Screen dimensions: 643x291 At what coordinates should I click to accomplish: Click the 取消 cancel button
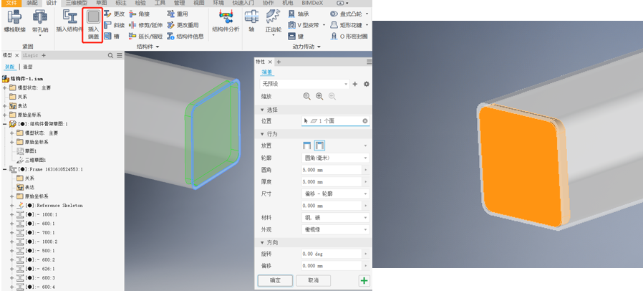pos(314,281)
